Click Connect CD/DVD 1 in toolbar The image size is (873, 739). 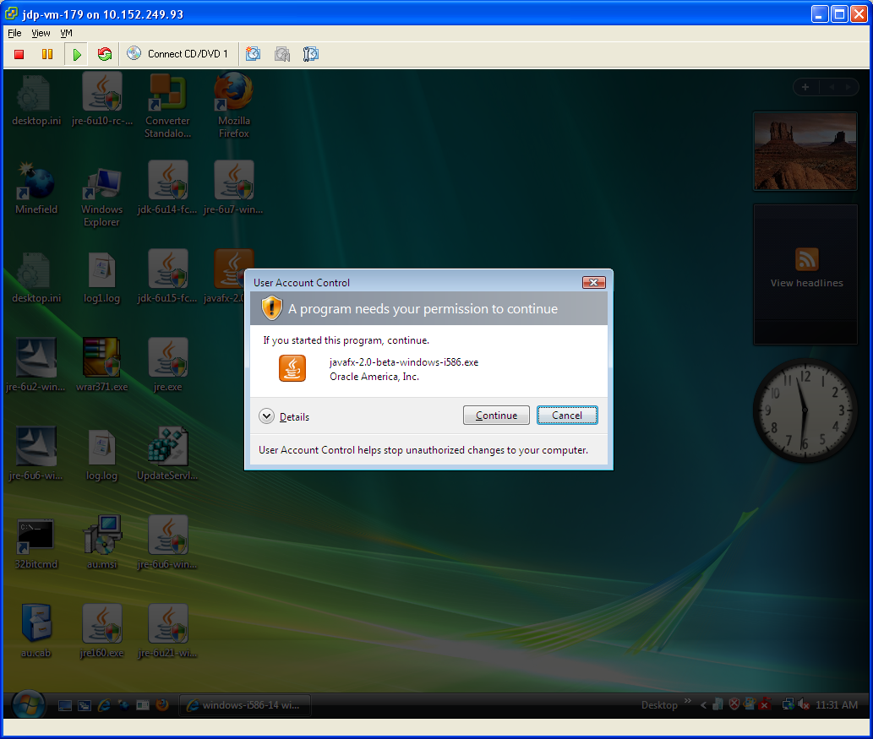coord(178,54)
